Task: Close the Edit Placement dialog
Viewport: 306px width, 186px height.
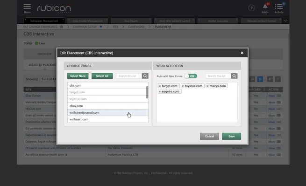Action: [x=242, y=53]
